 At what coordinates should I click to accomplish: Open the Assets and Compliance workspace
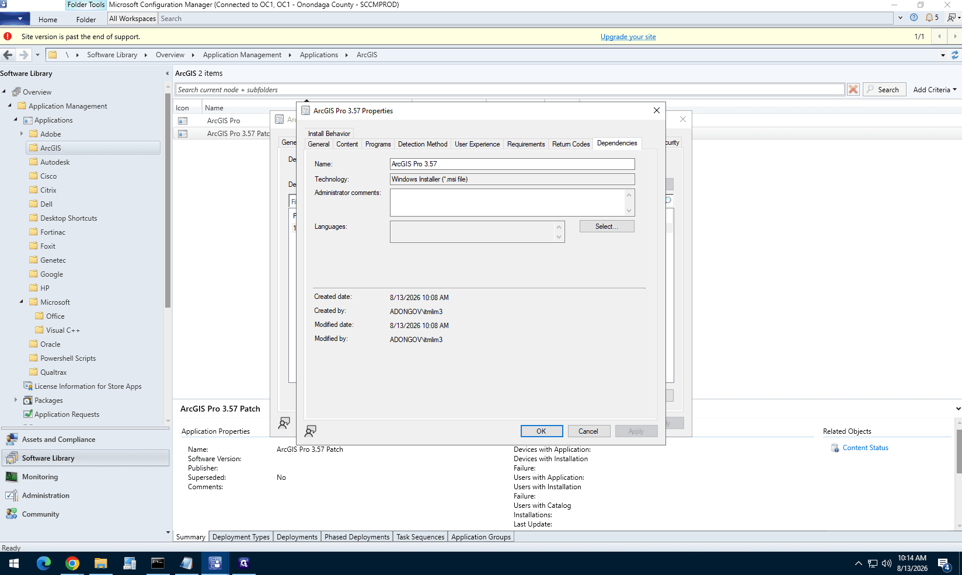[x=58, y=440]
